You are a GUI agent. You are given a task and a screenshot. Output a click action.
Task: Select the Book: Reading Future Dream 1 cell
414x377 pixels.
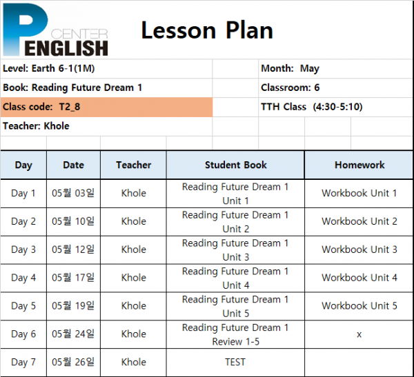click(x=106, y=88)
